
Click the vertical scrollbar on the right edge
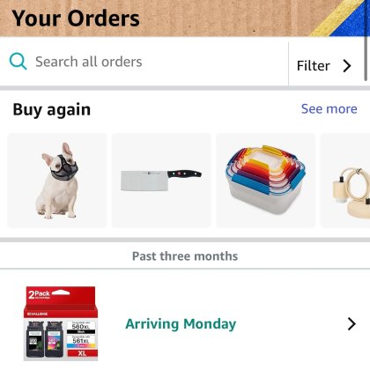click(366, 41)
